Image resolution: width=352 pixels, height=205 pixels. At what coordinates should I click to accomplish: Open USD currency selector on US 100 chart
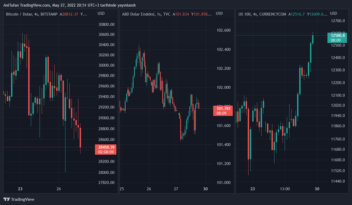[x=334, y=13]
